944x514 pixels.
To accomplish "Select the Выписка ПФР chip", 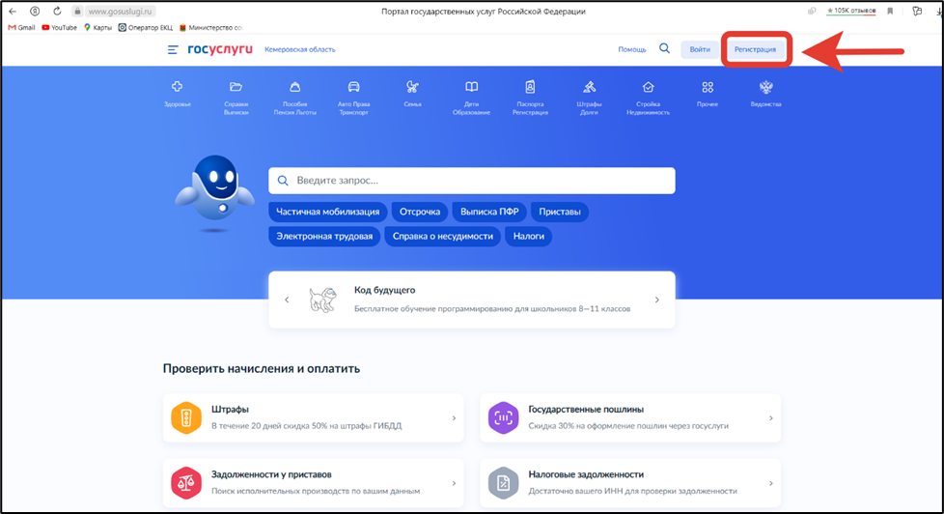I will tap(489, 212).
